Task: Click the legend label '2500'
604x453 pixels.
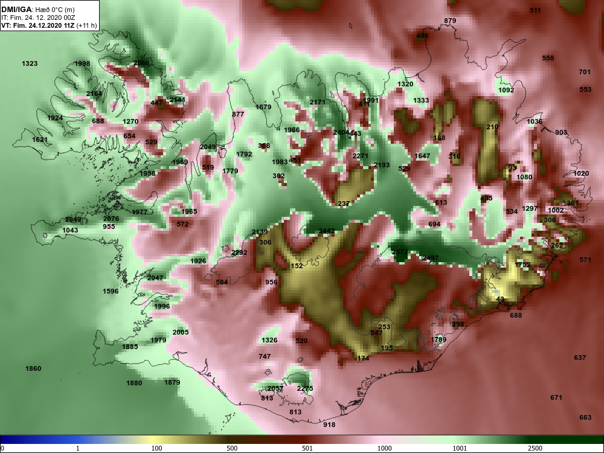Action: click(x=535, y=448)
